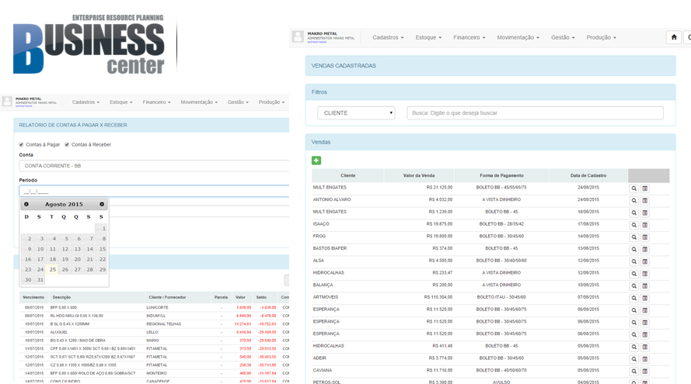
Task: Click user avatar icon in left navbar
Action: 7,102
